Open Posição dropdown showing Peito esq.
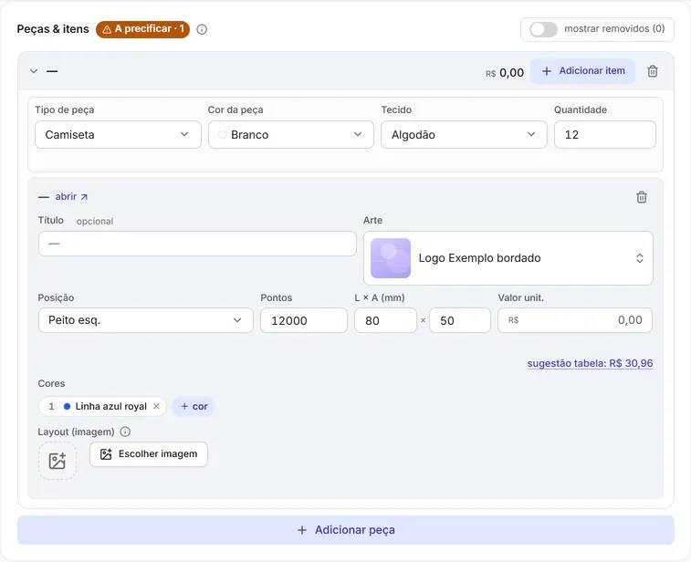 [x=145, y=320]
